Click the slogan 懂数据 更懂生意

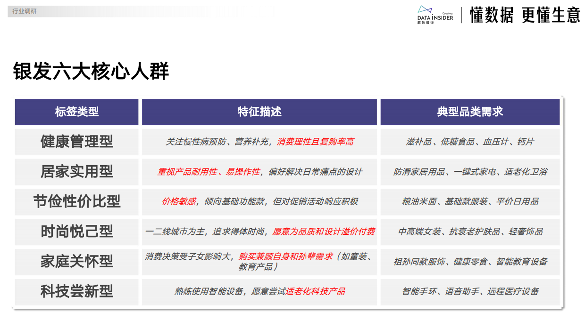click(525, 15)
